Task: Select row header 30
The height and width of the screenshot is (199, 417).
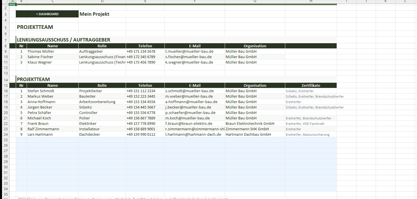Action: pos(4,167)
